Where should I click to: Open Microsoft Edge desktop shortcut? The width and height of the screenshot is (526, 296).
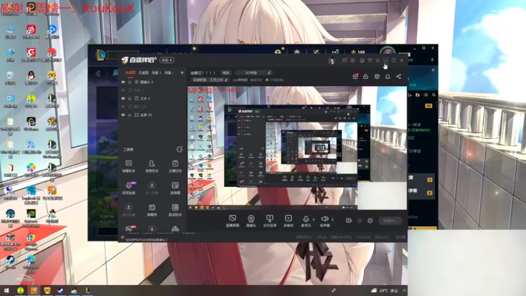point(31,264)
